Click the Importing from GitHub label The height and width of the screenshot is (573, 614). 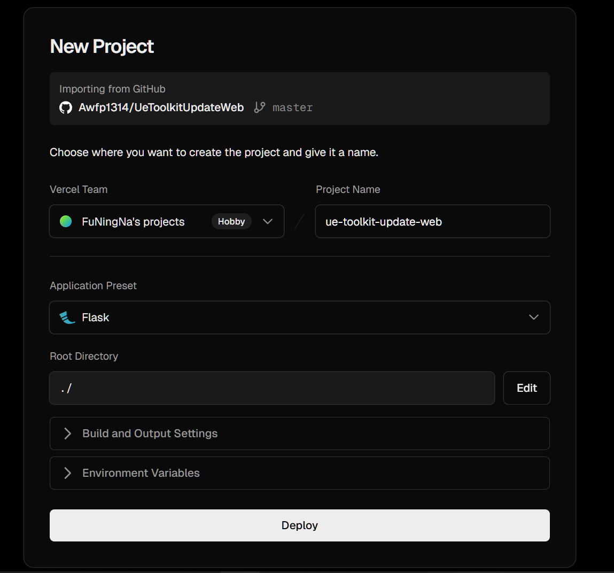[112, 89]
